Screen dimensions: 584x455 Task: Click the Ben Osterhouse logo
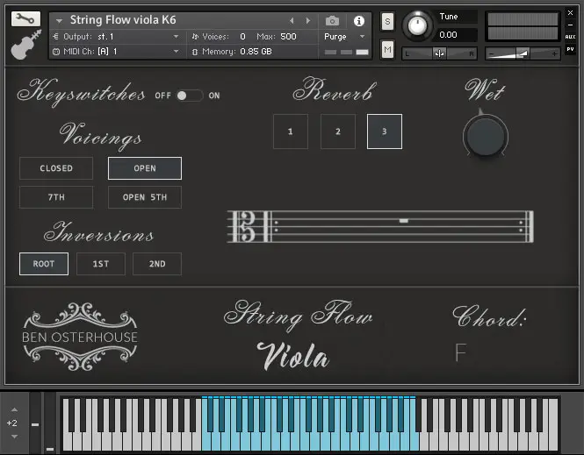[x=80, y=337]
